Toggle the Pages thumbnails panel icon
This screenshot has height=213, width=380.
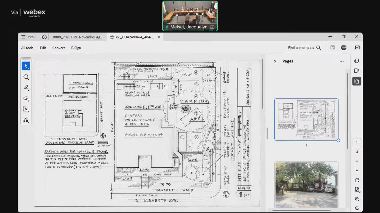357,81
